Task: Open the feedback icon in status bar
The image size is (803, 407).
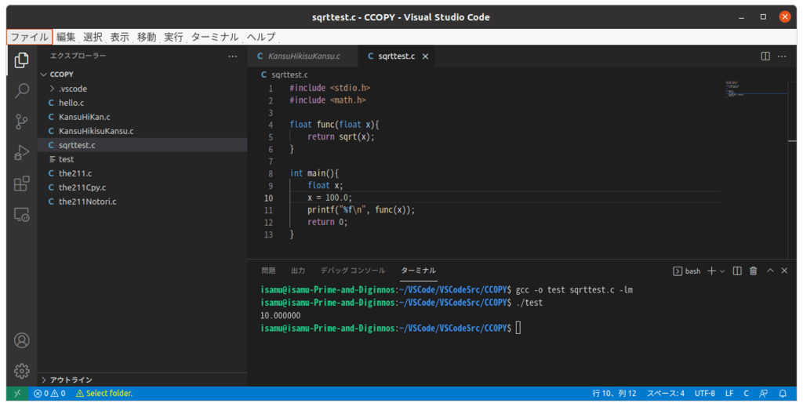Action: (x=763, y=393)
